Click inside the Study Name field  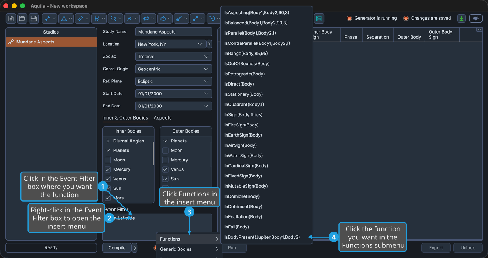click(174, 32)
